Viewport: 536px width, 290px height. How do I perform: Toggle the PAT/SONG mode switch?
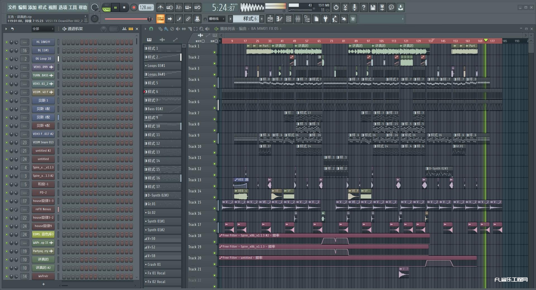[x=106, y=8]
